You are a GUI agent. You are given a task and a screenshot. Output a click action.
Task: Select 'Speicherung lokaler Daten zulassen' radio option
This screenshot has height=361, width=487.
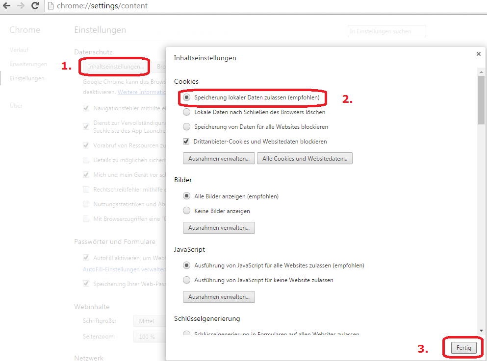(x=186, y=97)
